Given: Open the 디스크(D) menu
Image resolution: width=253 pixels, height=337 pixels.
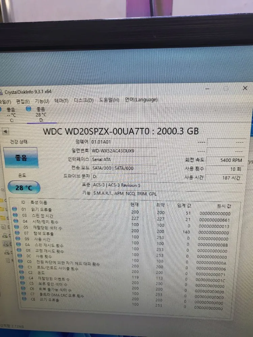Looking at the screenshot, I should (84, 100).
